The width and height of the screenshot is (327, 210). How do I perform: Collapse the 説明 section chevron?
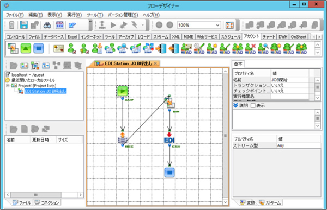[x=235, y=105]
